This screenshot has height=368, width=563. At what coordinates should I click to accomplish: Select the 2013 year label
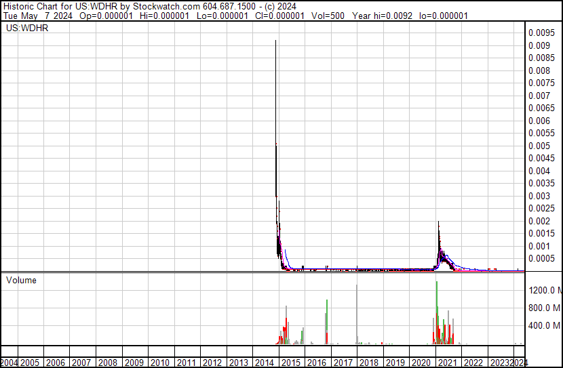pos(238,363)
